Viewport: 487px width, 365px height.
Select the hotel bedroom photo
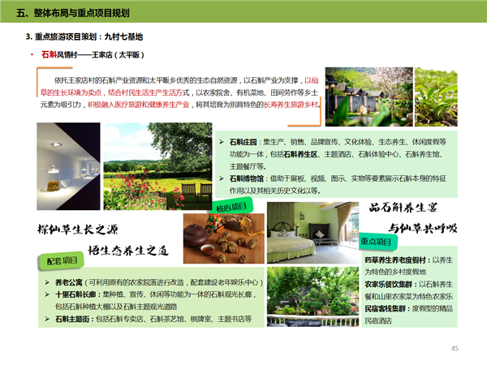point(311,233)
